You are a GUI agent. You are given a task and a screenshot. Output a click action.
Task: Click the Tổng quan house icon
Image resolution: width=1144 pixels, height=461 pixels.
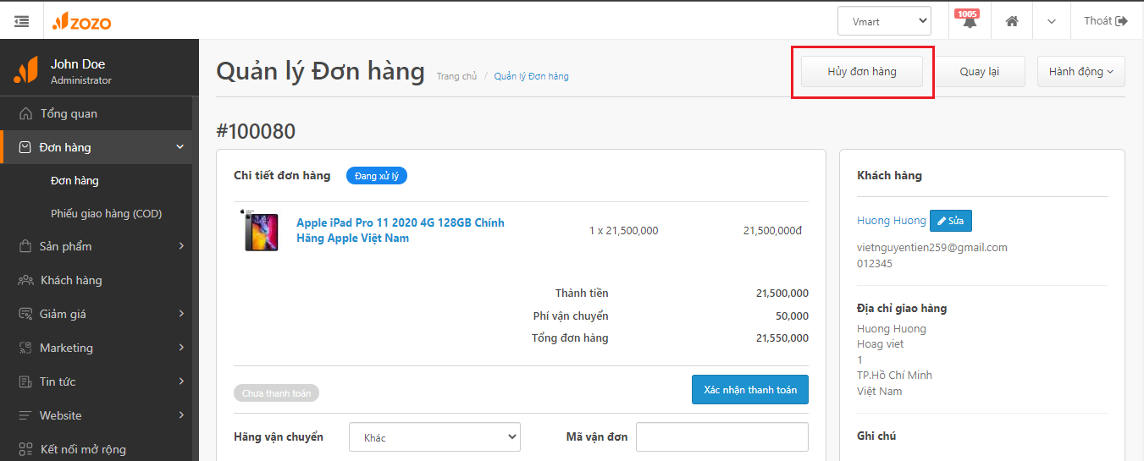pos(25,113)
